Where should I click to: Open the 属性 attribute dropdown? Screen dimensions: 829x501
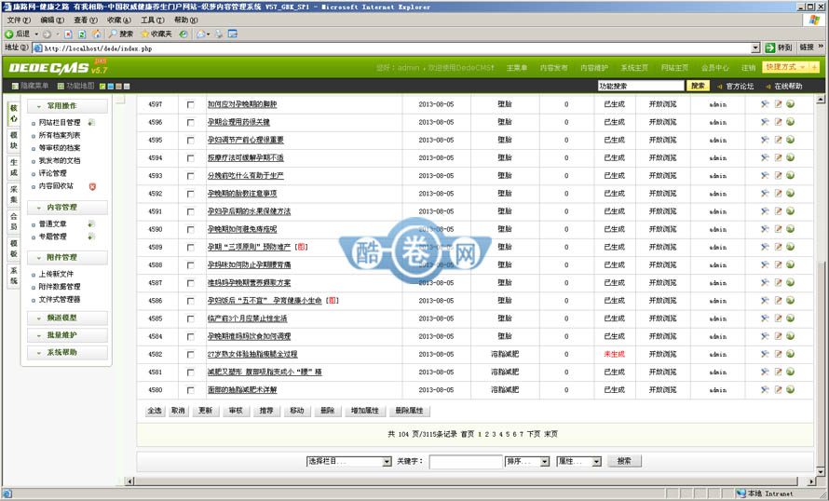(579, 461)
